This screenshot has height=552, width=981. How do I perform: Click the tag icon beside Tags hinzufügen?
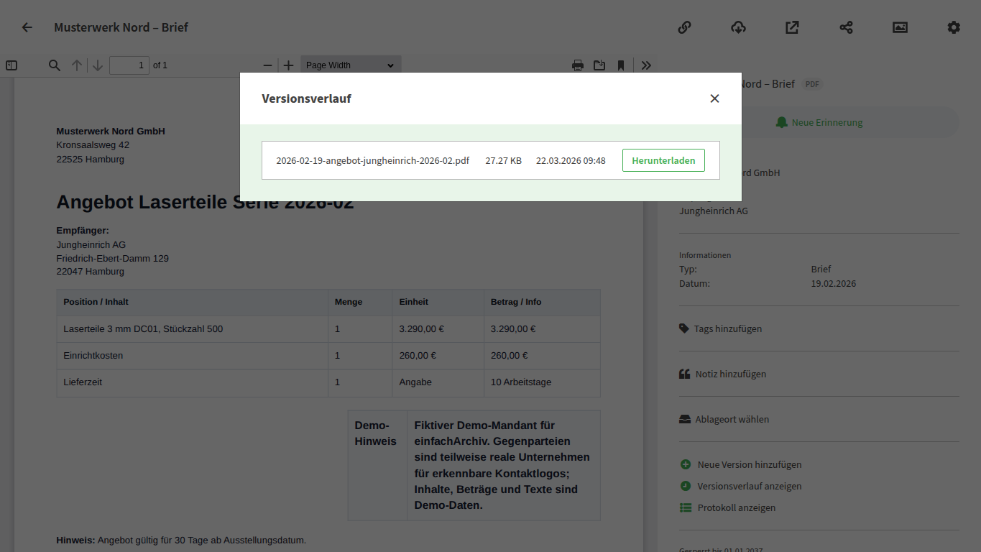(684, 328)
